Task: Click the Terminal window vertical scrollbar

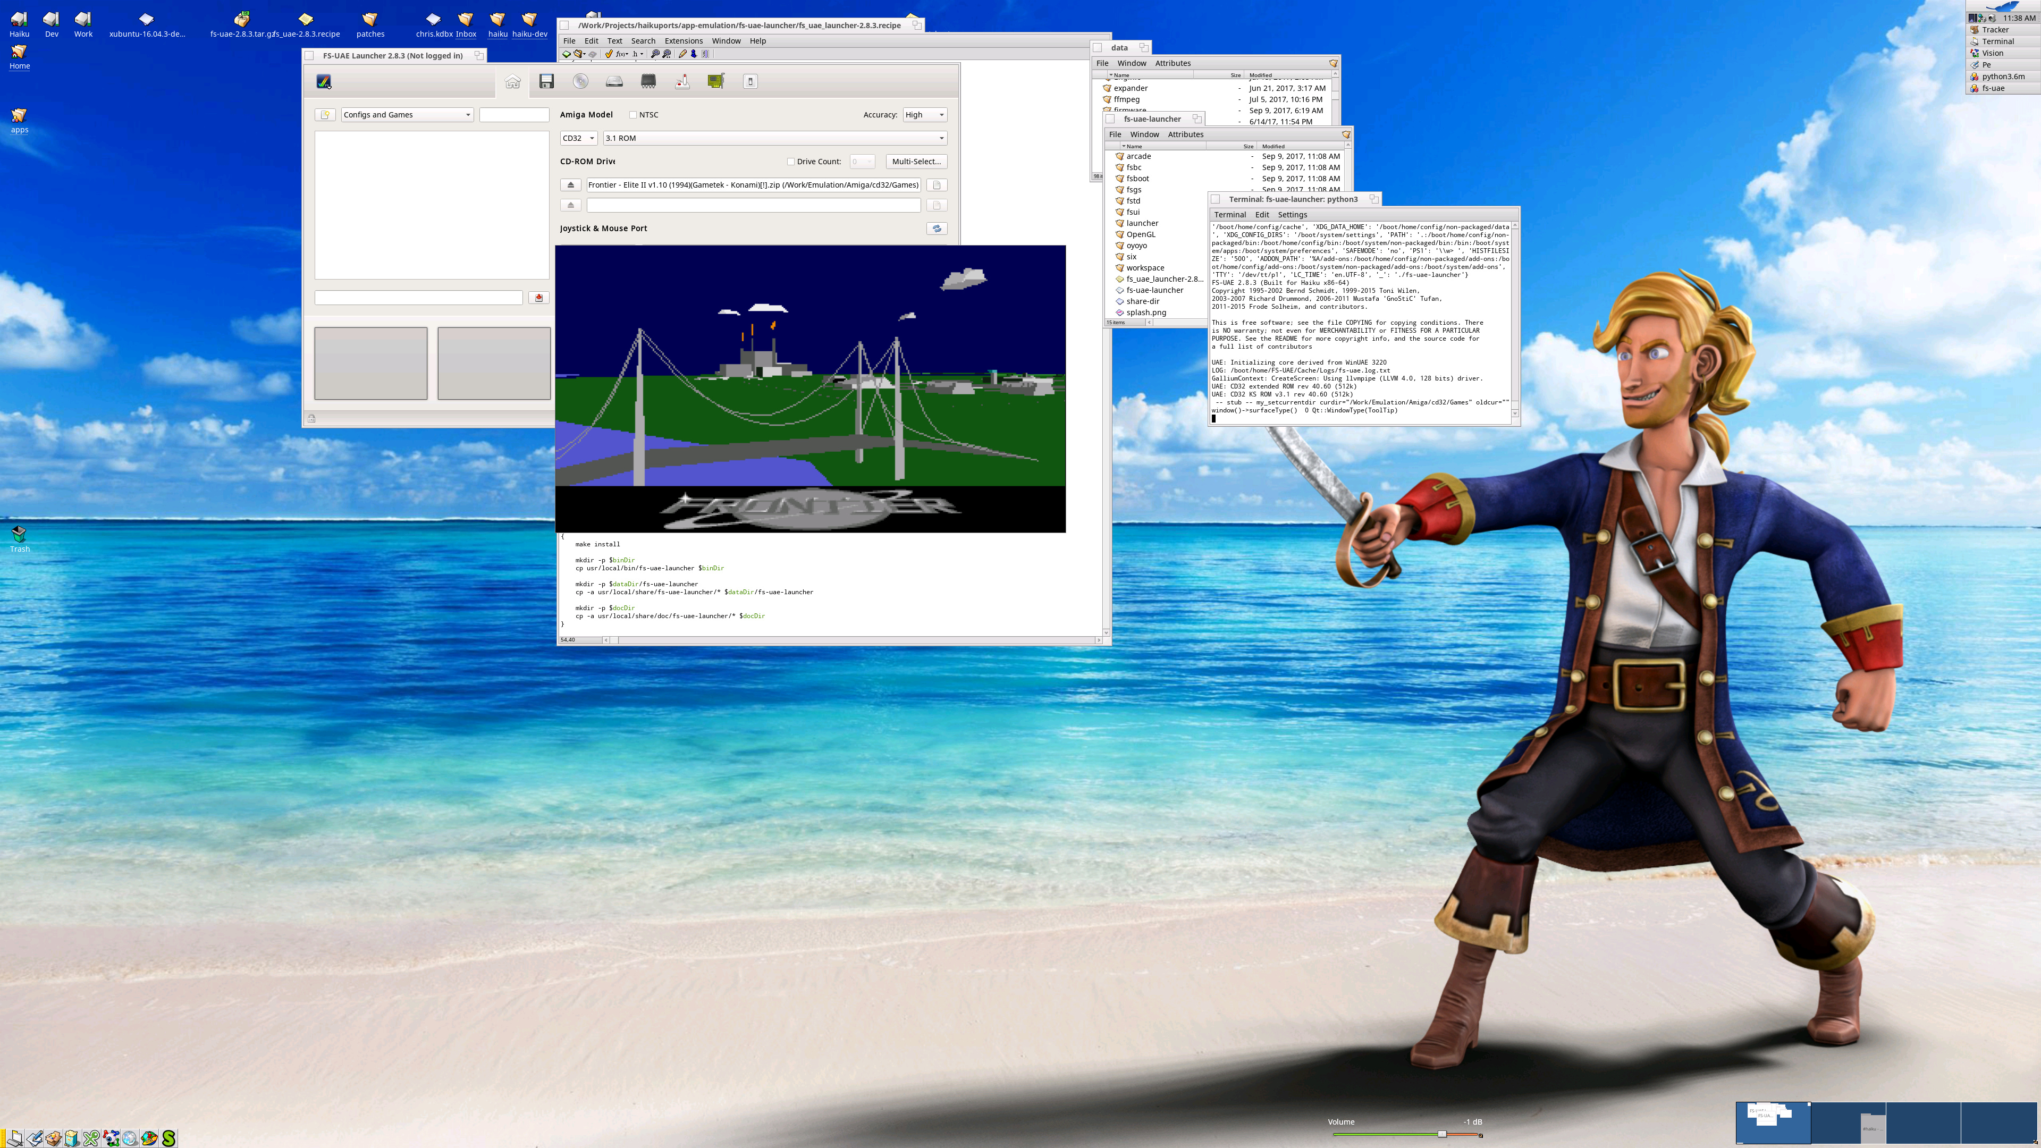Action: tap(1515, 320)
